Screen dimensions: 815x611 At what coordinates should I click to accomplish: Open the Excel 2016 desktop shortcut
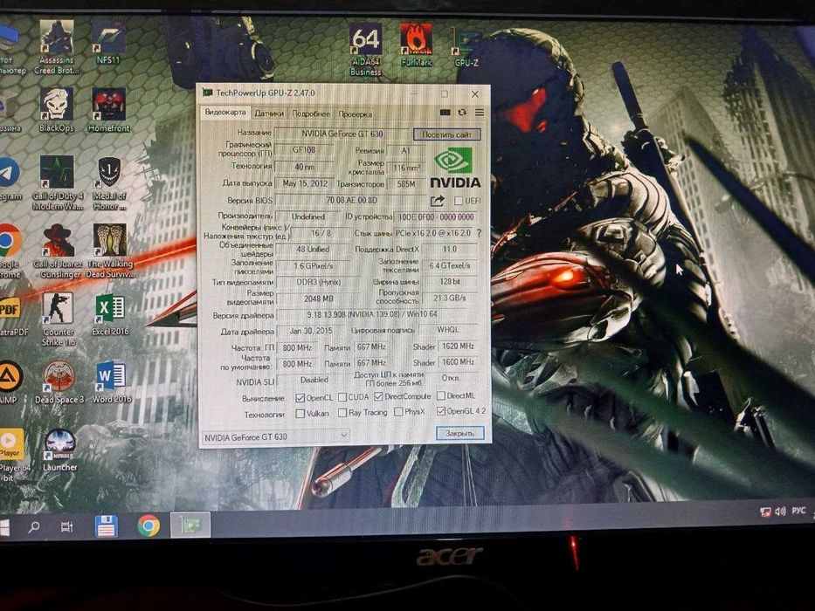(x=110, y=315)
